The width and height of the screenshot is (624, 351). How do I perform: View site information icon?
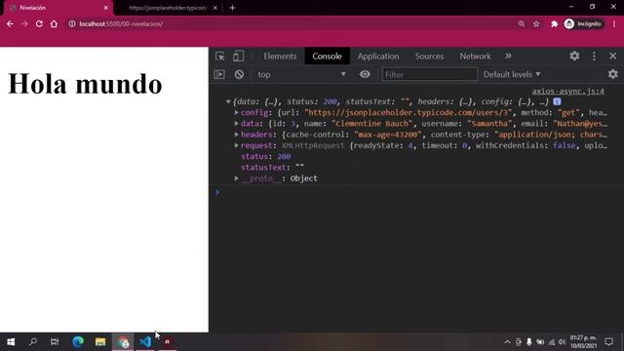72,23
